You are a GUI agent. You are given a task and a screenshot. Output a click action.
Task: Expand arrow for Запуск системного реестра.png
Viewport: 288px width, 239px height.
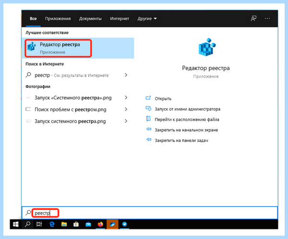(126, 121)
